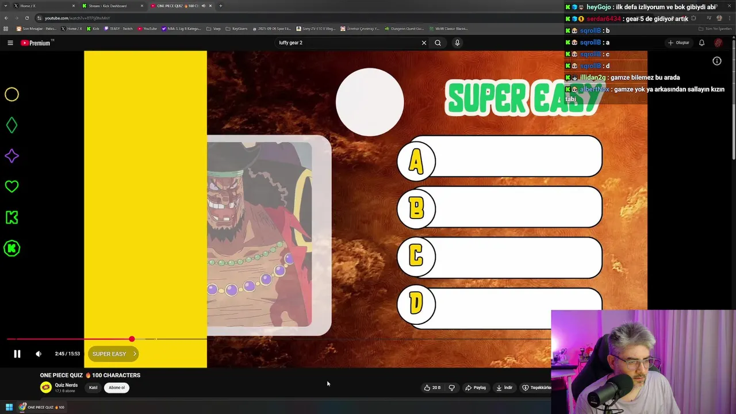The image size is (736, 414).
Task: Open the Quiz Nerds channel avatar
Action: (x=45, y=387)
